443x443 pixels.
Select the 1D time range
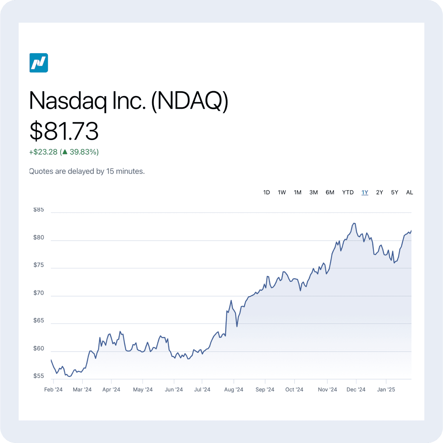[267, 192]
